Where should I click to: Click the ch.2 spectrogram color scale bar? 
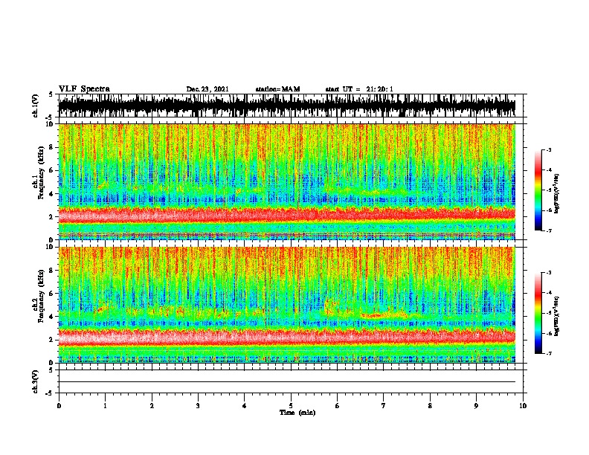pos(538,313)
